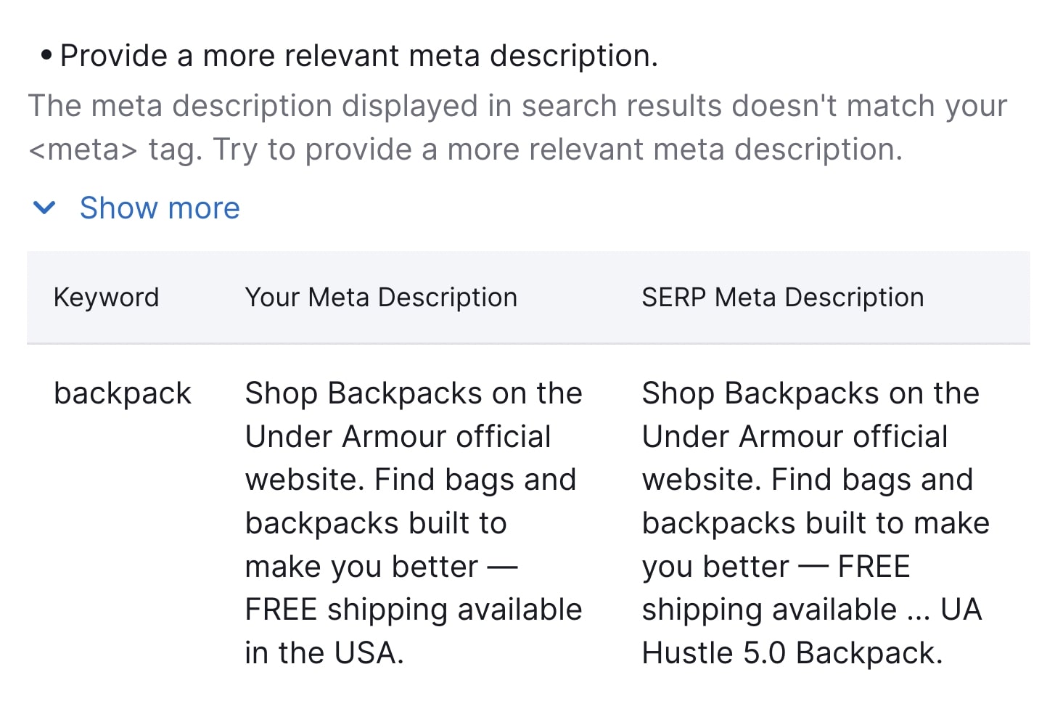Viewport: 1055px width, 717px height.
Task: Click the ellipsis '...' in the SERP description
Action: [918, 610]
